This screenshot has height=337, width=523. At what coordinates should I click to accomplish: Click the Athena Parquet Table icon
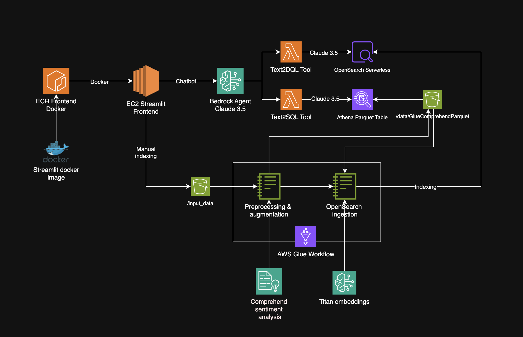(362, 99)
